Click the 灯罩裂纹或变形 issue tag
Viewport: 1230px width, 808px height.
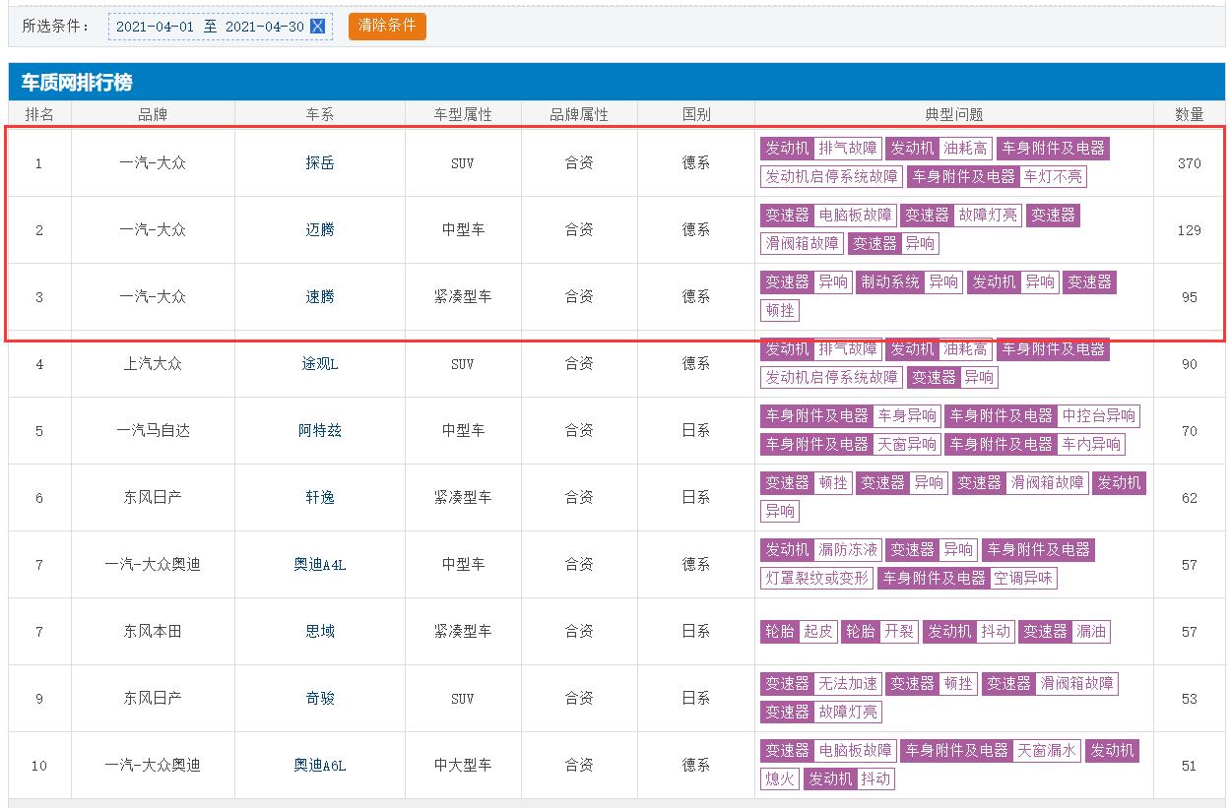pos(816,579)
